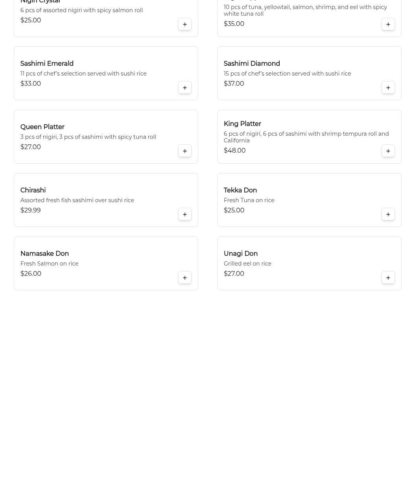The width and height of the screenshot is (413, 478).
Task: Add Sashimi Emerald to the cart
Action: pyautogui.click(x=185, y=88)
